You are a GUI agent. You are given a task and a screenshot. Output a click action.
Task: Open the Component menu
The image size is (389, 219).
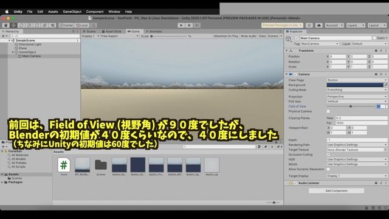click(x=95, y=12)
